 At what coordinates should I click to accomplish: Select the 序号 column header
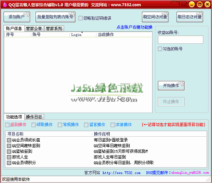pos(17,35)
